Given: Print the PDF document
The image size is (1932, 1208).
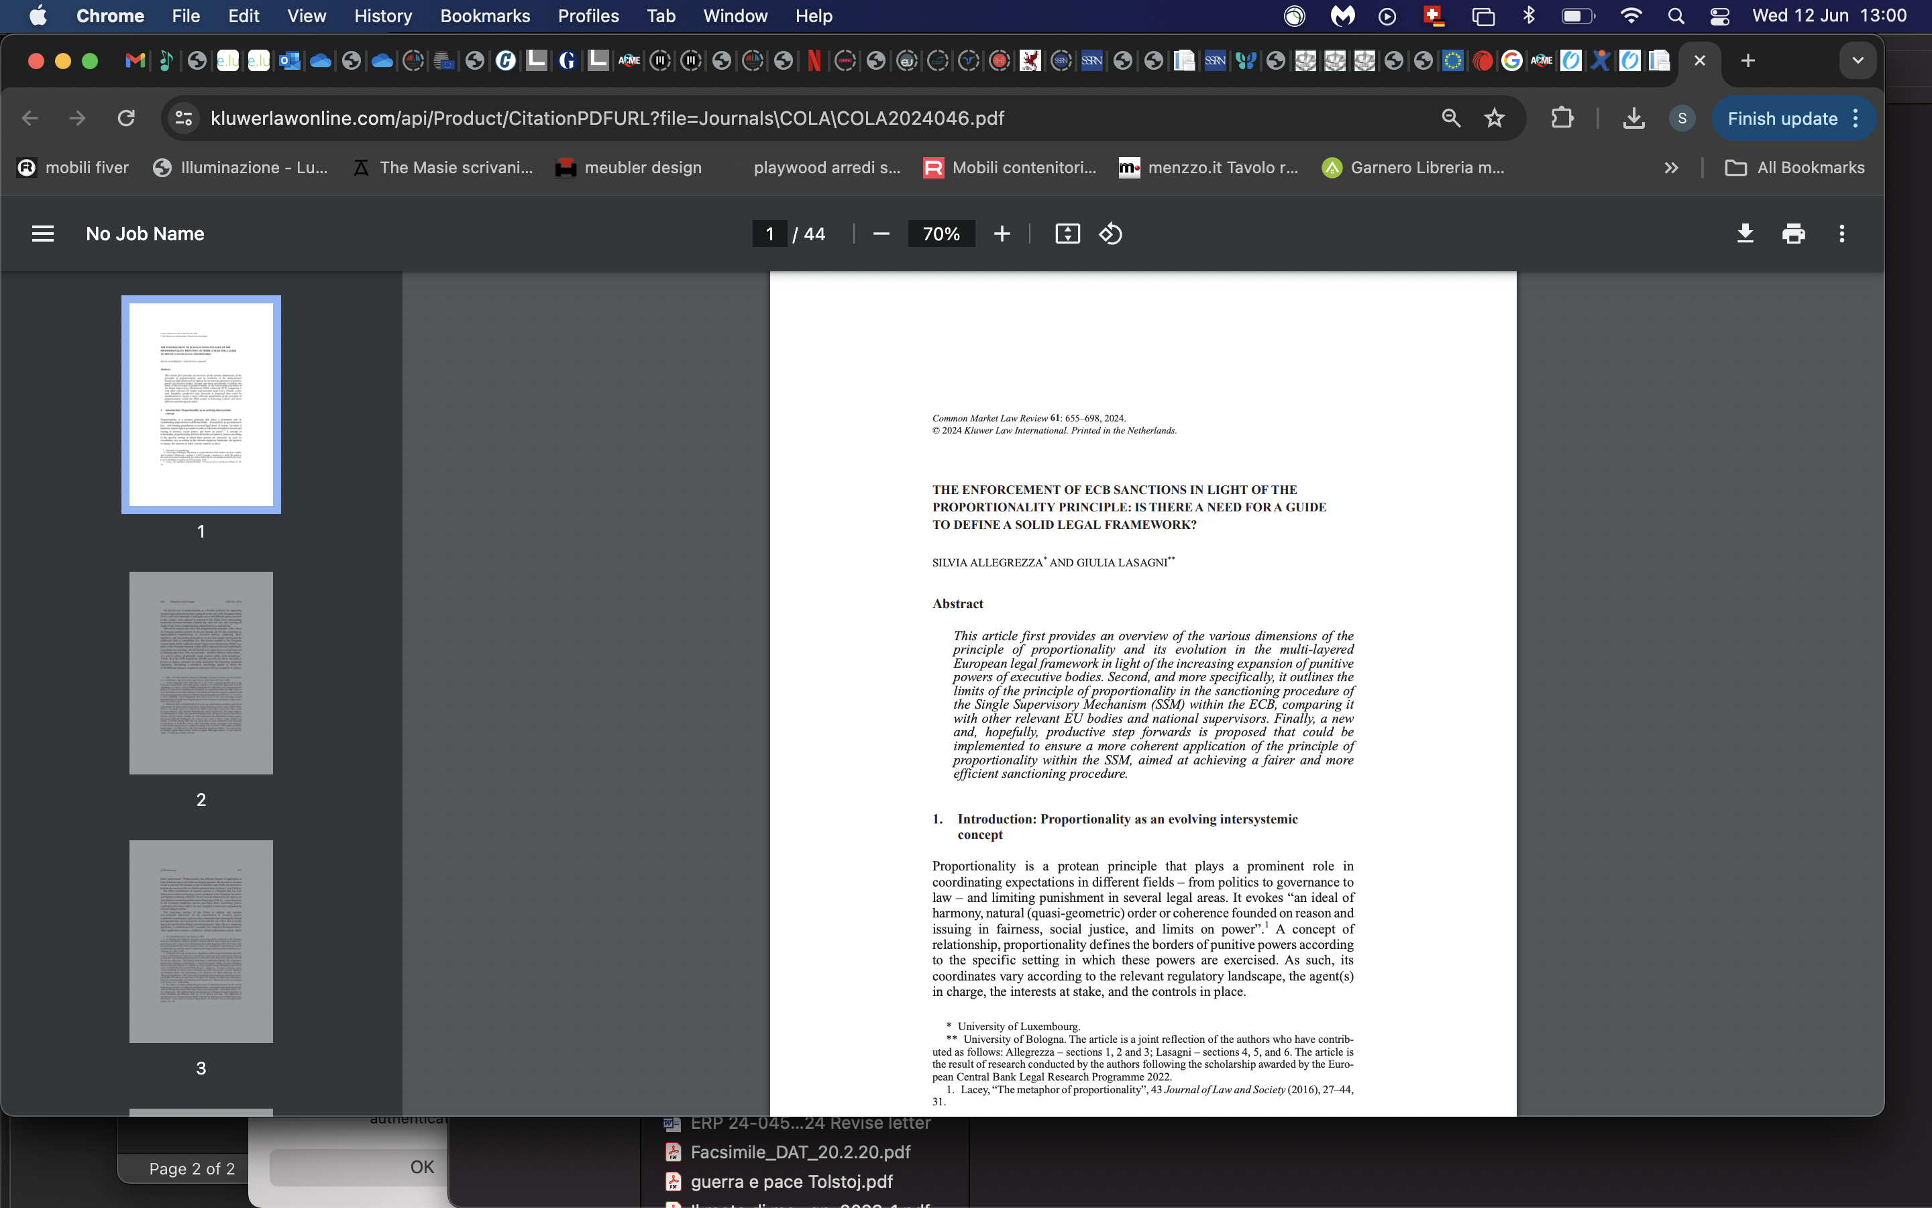Looking at the screenshot, I should pyautogui.click(x=1793, y=234).
